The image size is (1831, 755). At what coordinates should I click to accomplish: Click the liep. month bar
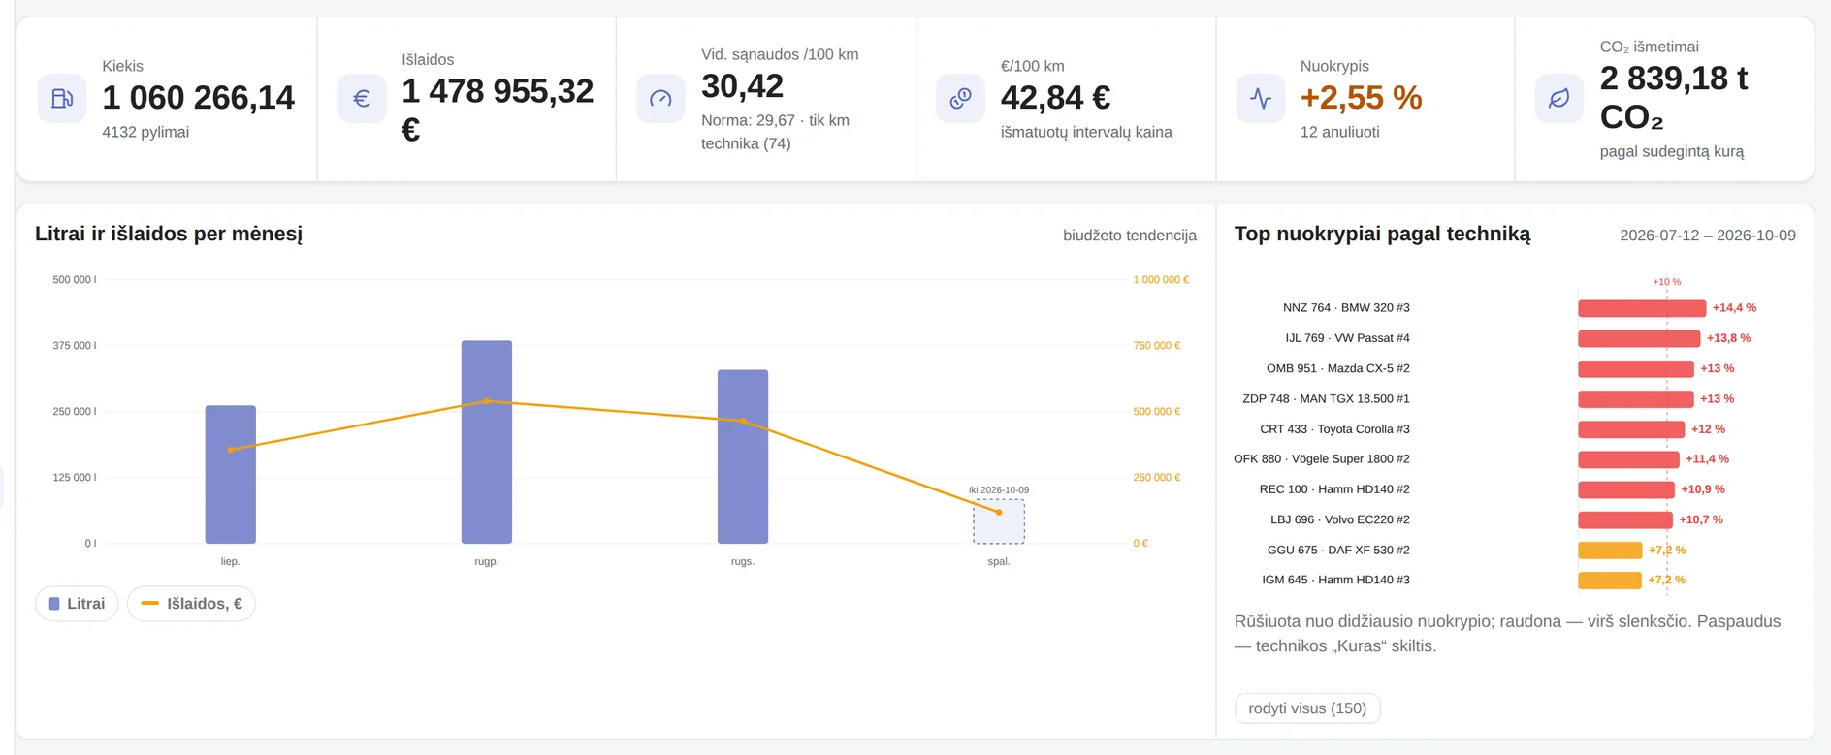point(230,475)
